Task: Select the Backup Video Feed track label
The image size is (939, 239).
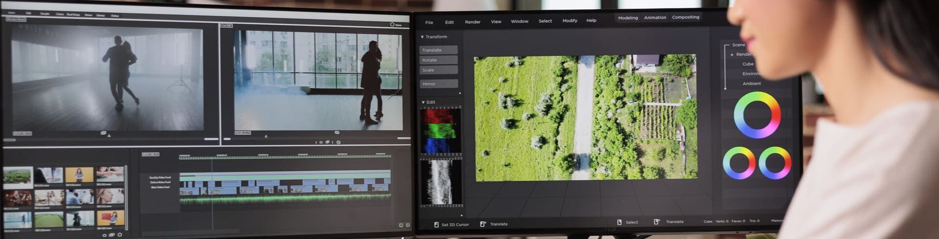Action: tap(160, 178)
